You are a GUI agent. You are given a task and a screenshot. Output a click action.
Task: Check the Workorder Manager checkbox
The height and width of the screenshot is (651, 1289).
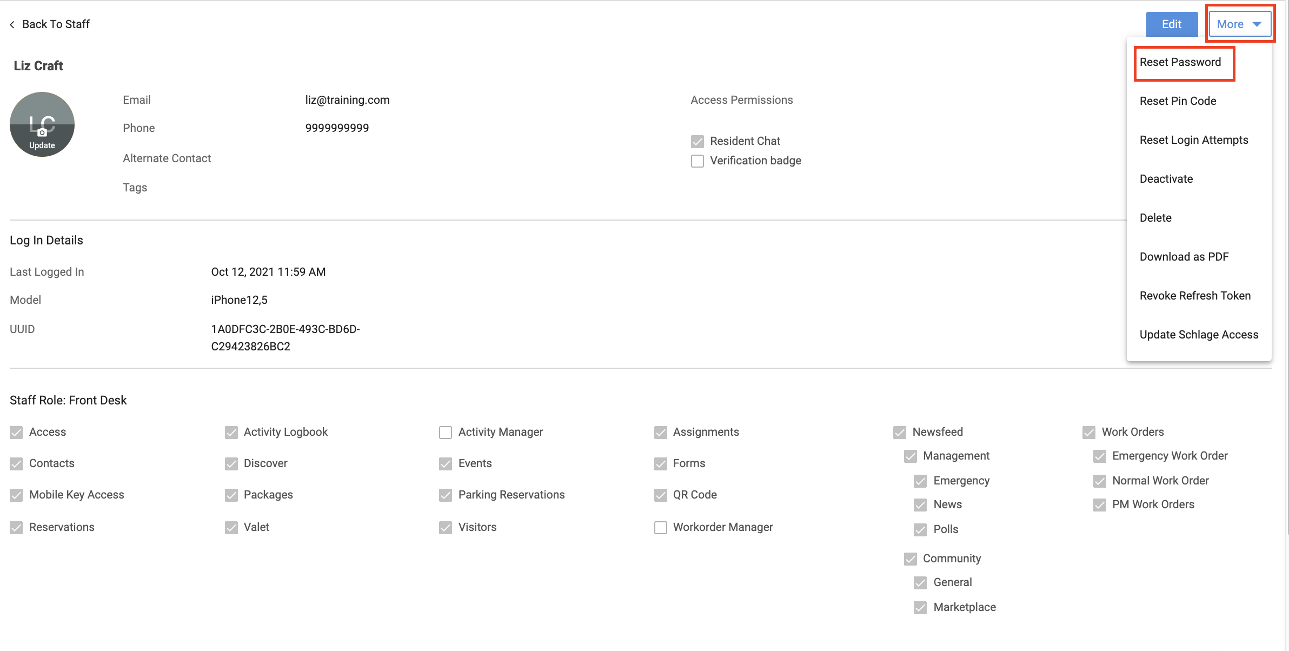(x=661, y=528)
